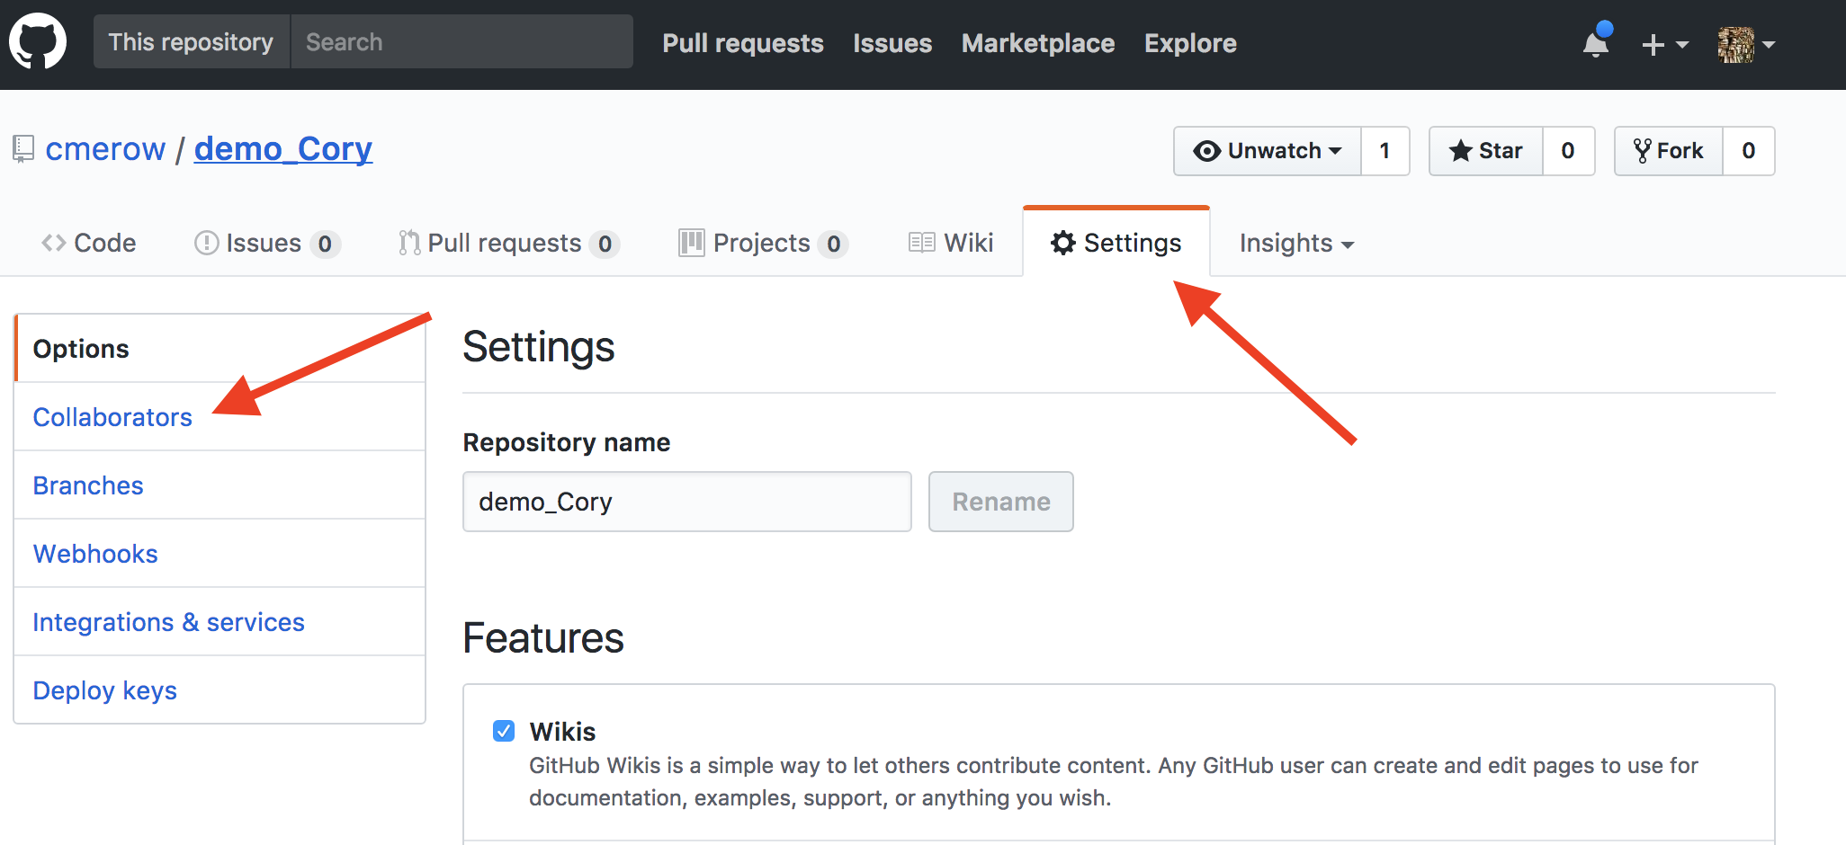The height and width of the screenshot is (845, 1846).
Task: Click the repository book icon beside cmerow
Action: (x=23, y=148)
